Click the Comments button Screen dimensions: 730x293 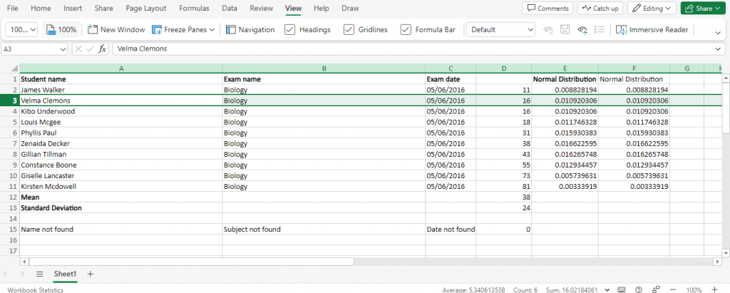coord(547,9)
